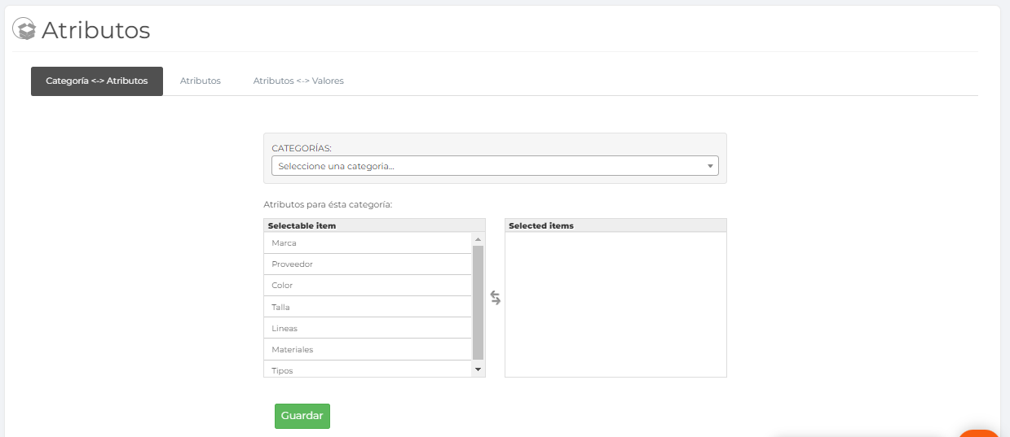Switch to Categoría <-> Atributos tab
Image resolution: width=1010 pixels, height=437 pixels.
(97, 81)
